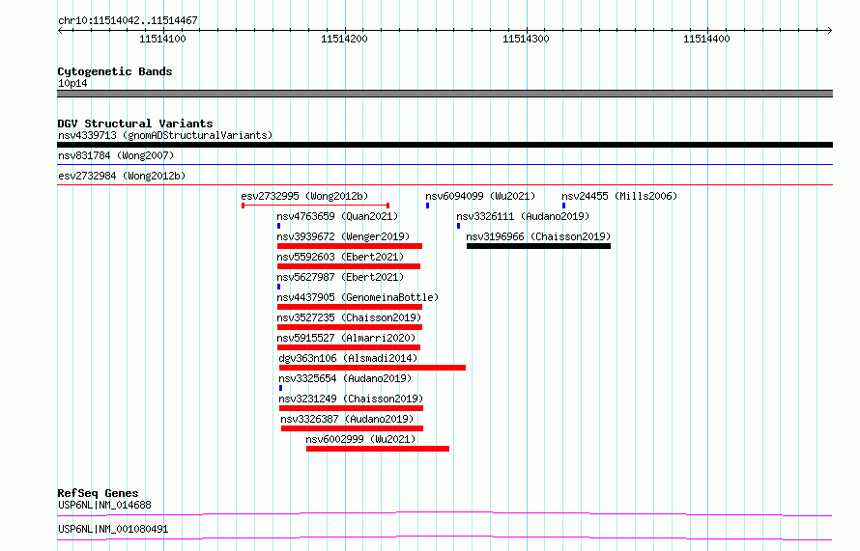
Task: Click the blue marker under nsv3325654
Action: pos(281,388)
